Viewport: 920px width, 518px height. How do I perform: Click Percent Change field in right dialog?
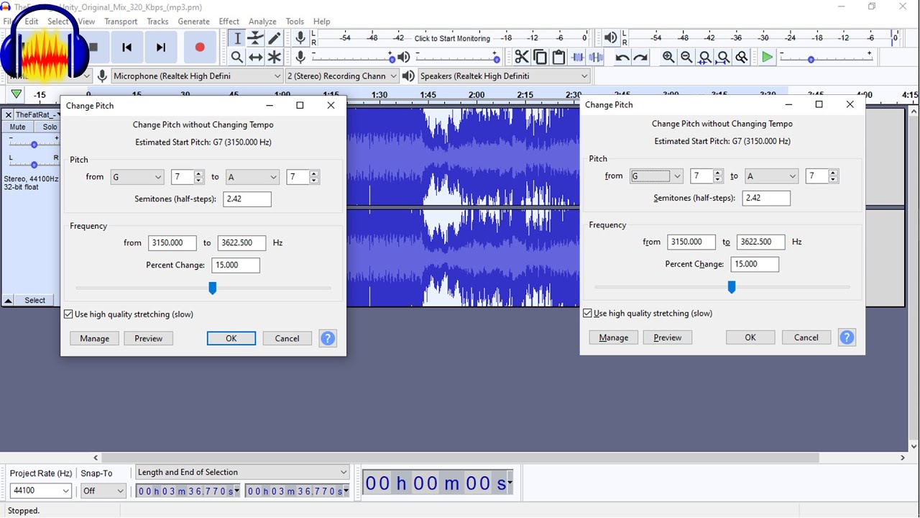click(755, 264)
